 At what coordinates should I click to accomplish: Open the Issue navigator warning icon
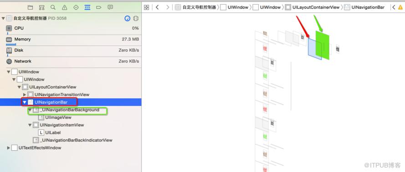(65, 7)
